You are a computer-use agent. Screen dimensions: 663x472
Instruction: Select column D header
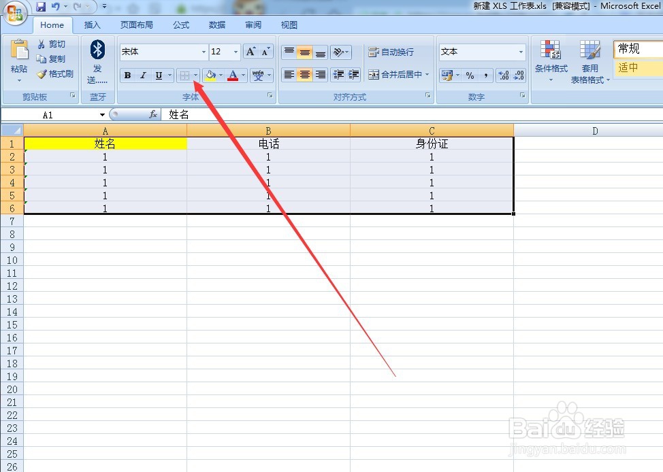pos(595,131)
